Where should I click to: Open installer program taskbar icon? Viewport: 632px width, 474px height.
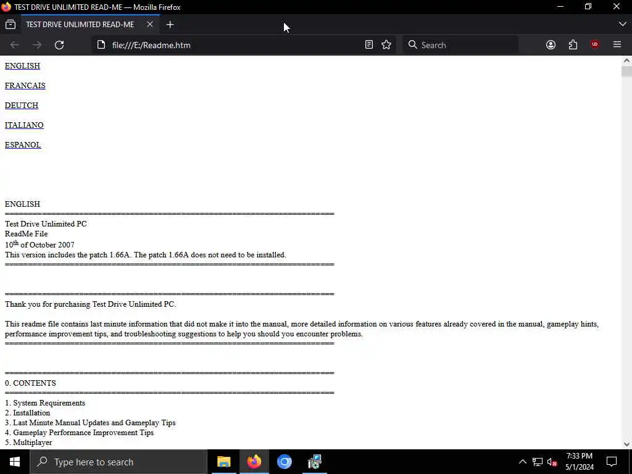coord(314,462)
